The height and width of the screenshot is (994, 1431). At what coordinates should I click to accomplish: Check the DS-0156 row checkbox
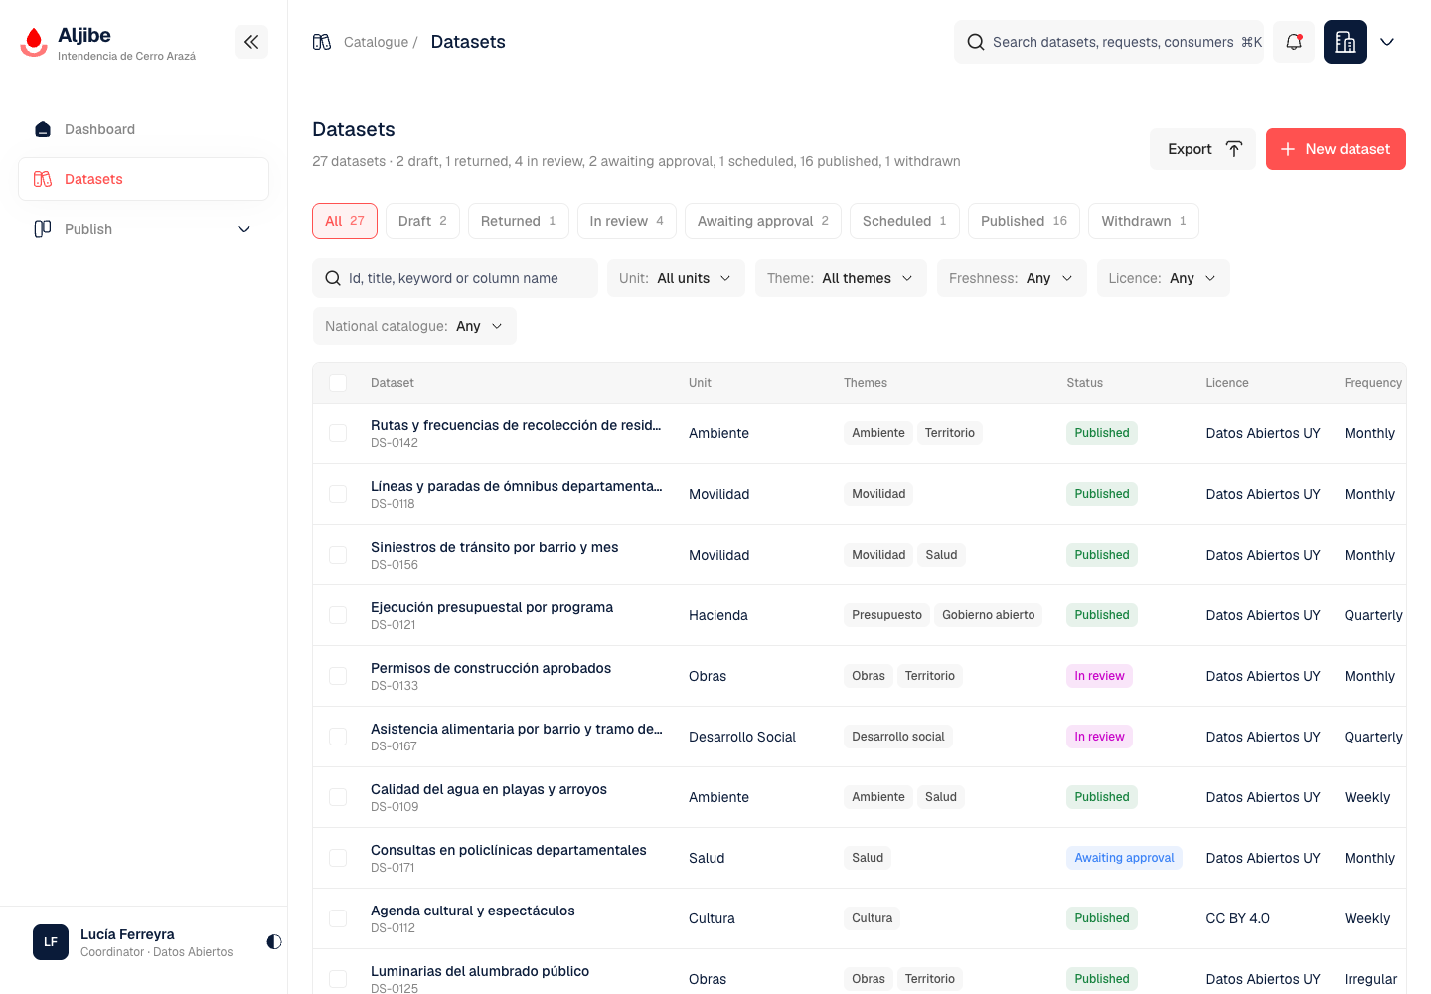pyautogui.click(x=338, y=555)
